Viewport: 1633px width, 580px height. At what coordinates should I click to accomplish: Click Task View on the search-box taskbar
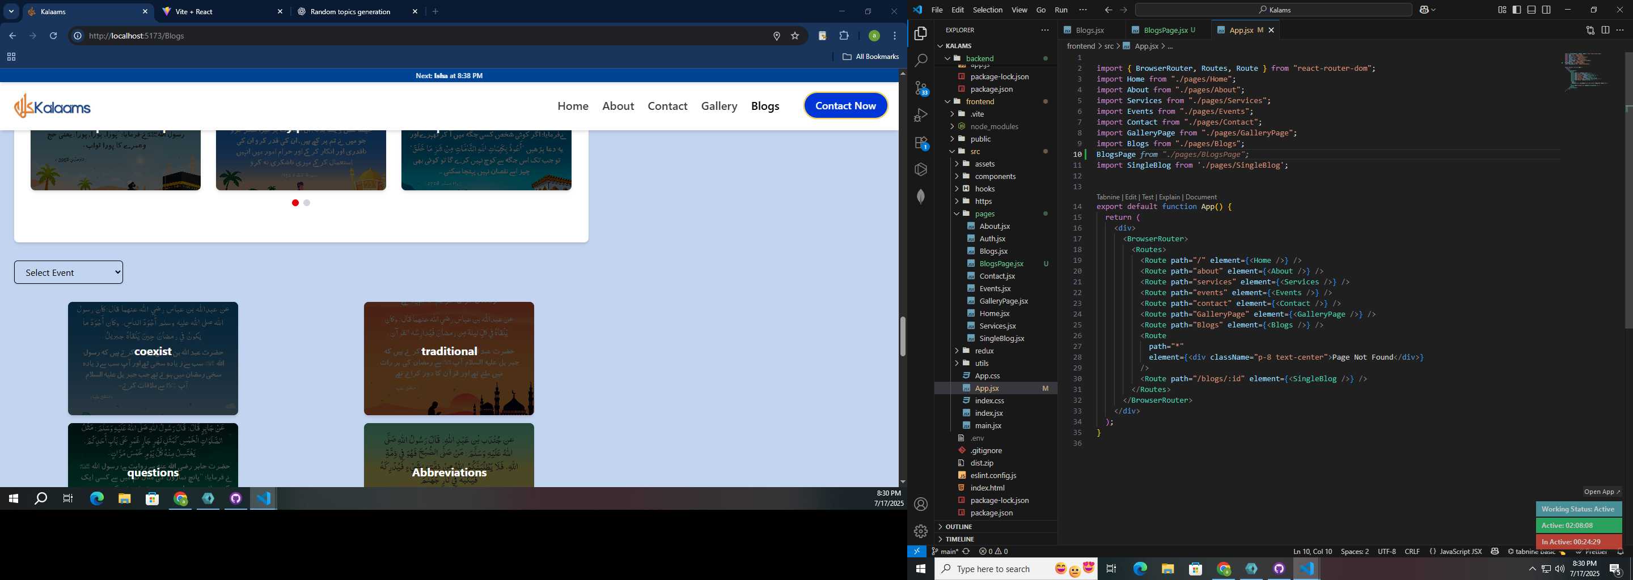[x=1111, y=569]
